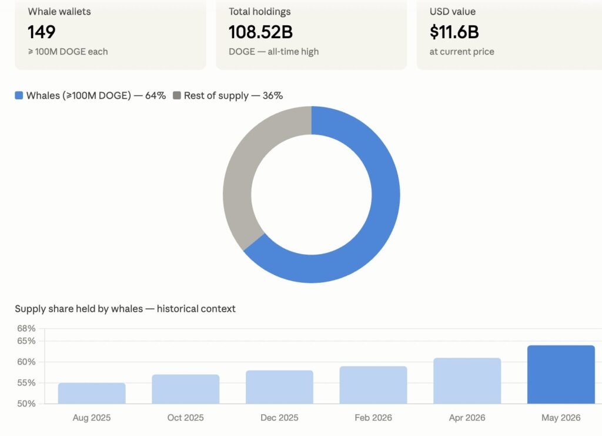Screen dimensions: 602x436
Task: Click the Feb 2026 bar
Action: point(373,385)
